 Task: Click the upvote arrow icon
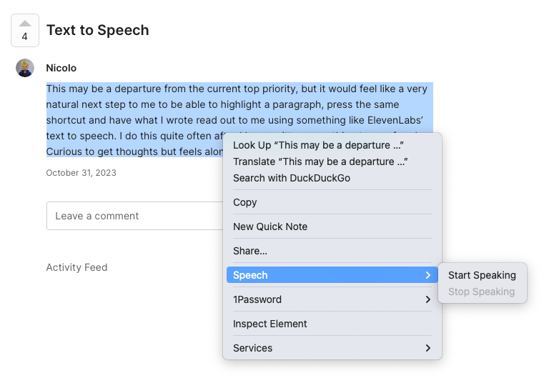pos(25,24)
